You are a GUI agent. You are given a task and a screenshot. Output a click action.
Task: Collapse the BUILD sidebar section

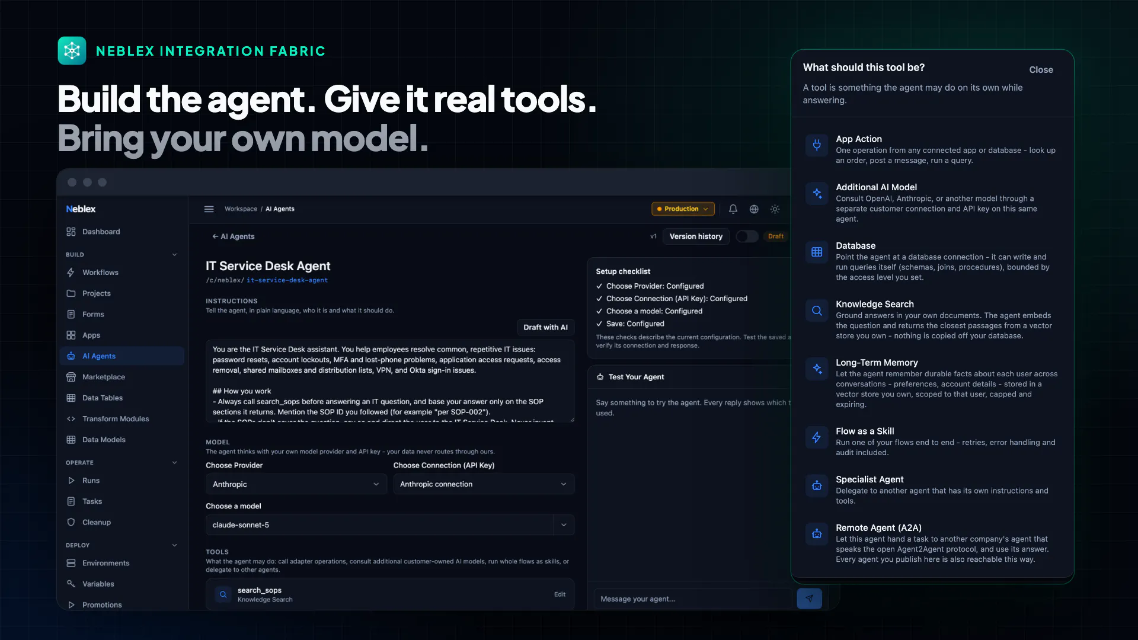click(x=174, y=255)
